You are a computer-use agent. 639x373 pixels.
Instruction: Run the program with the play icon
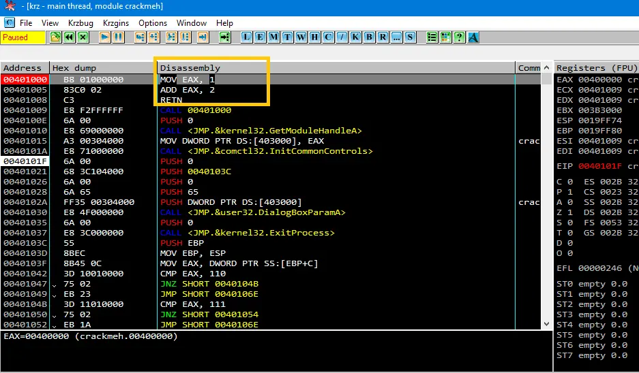point(105,37)
